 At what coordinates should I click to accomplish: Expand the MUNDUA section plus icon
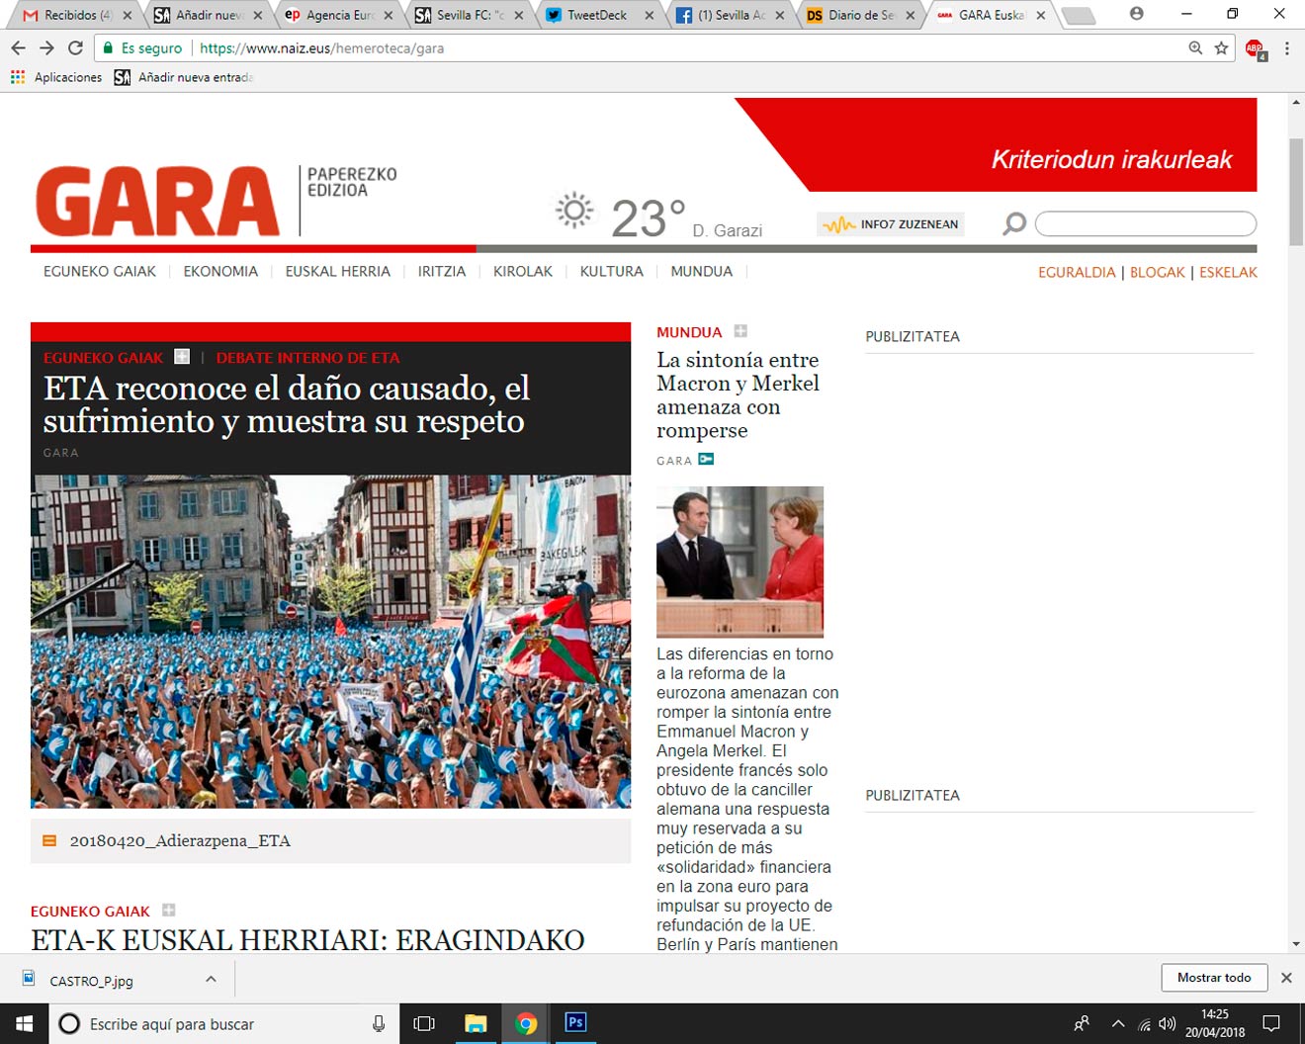pyautogui.click(x=740, y=331)
